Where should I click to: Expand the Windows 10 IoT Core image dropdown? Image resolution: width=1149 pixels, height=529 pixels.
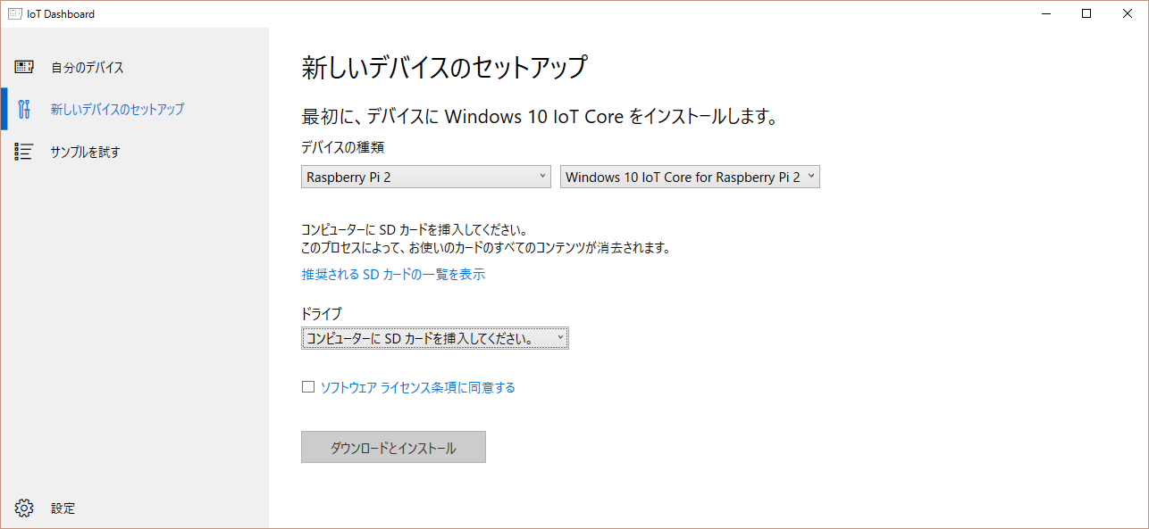click(690, 177)
